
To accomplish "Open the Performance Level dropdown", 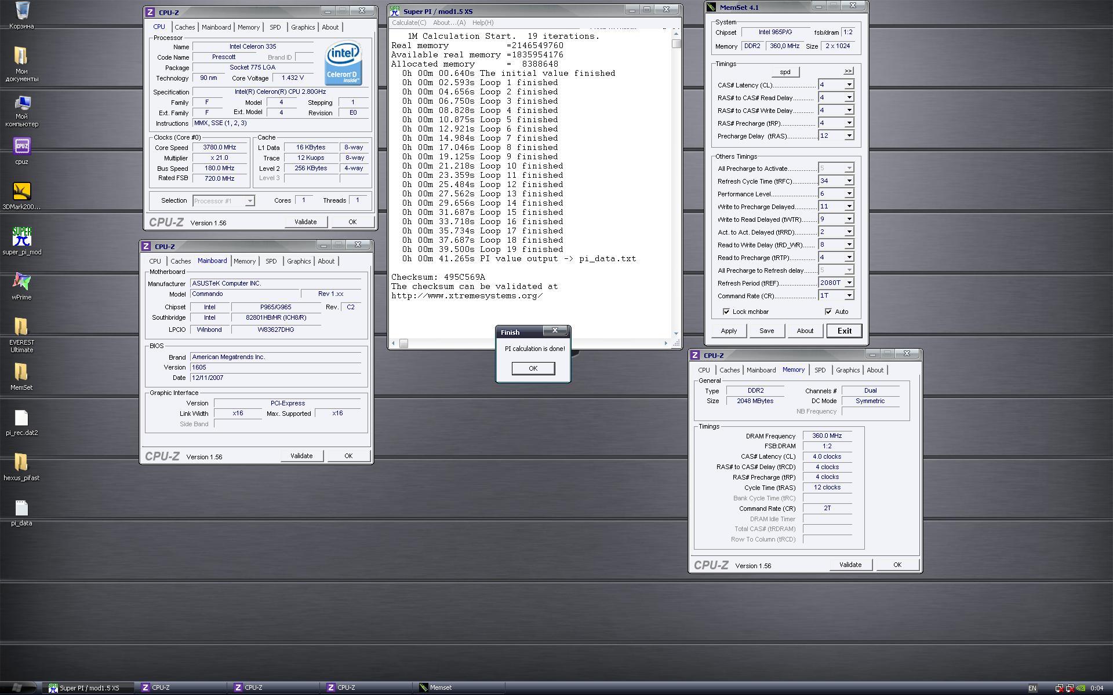I will click(849, 193).
